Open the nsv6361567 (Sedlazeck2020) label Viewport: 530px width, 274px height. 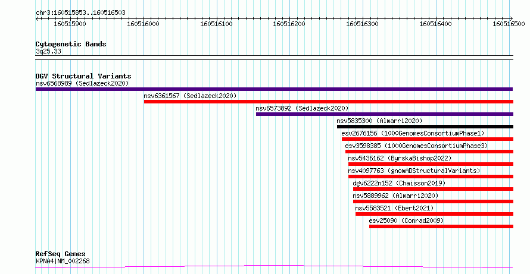190,96
